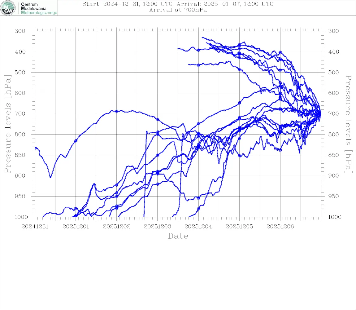
Task: Click the trajectory marker near 465 hPa at 20251204
Action: coord(198,65)
